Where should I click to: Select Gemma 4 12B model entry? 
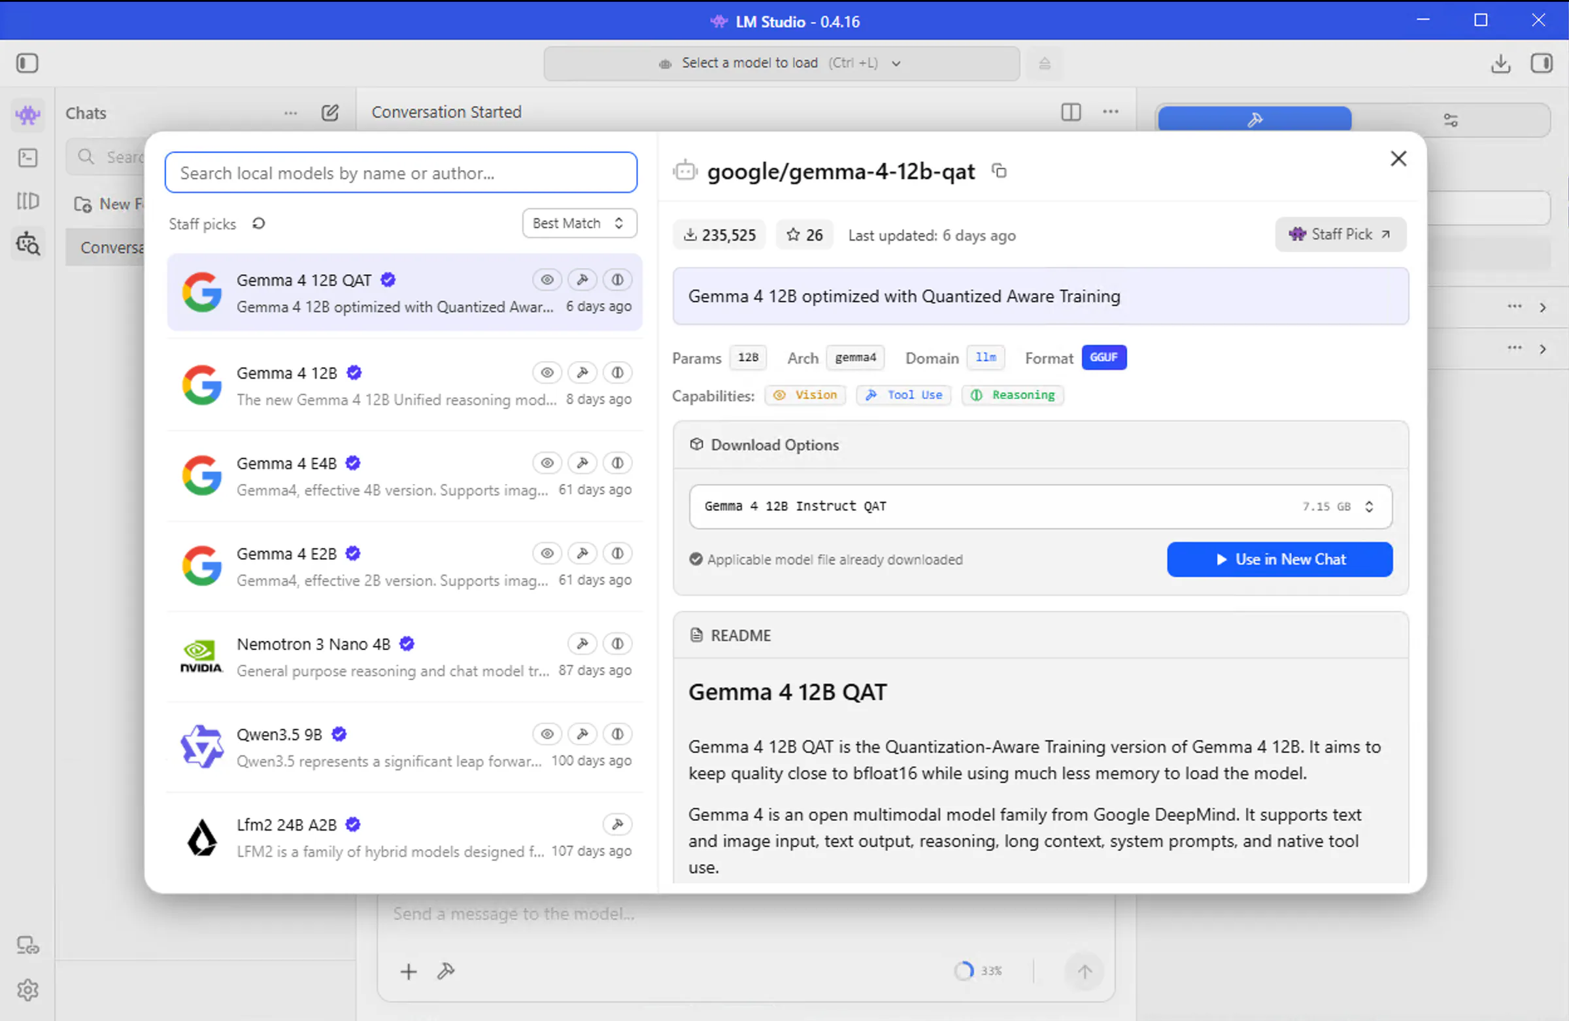(405, 385)
